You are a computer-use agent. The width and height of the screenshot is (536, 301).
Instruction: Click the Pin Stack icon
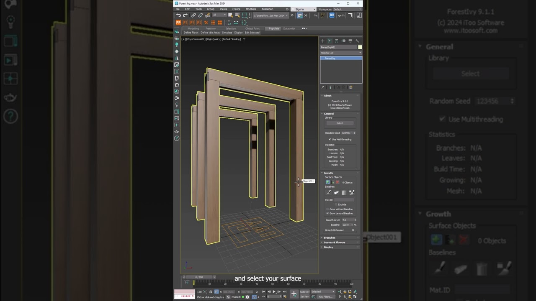click(323, 87)
